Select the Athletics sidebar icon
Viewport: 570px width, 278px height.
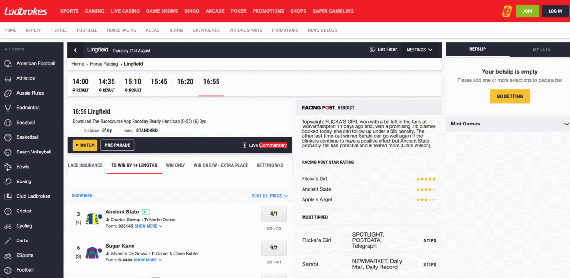(8, 78)
